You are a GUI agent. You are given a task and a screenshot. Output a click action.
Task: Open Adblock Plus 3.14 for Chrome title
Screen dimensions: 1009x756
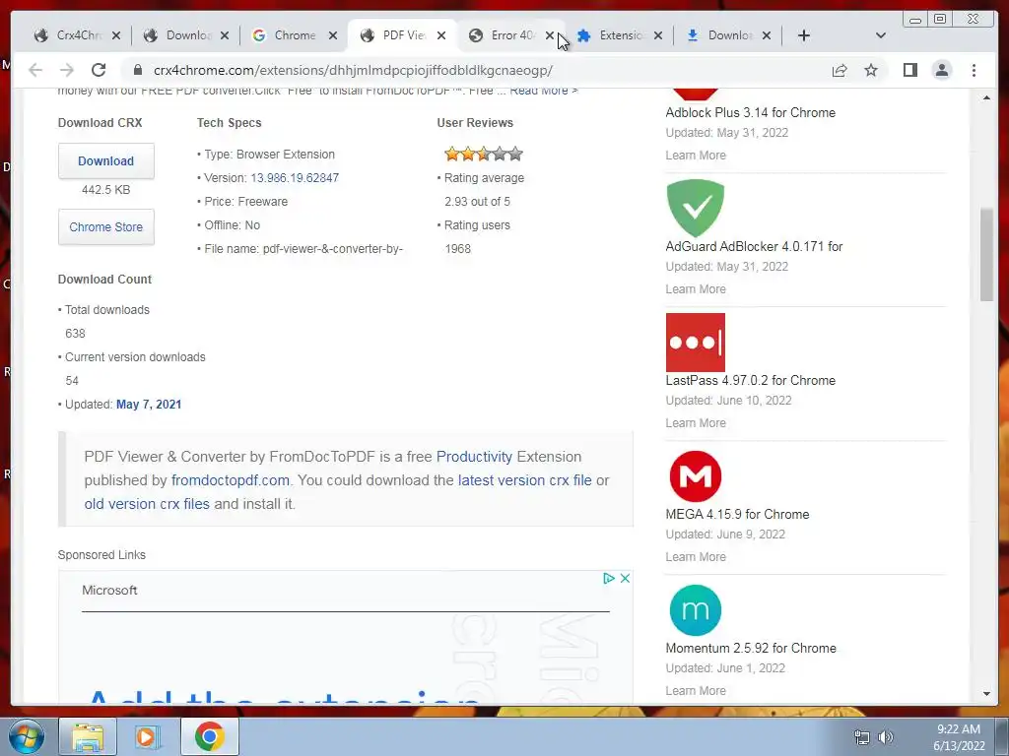(x=750, y=112)
